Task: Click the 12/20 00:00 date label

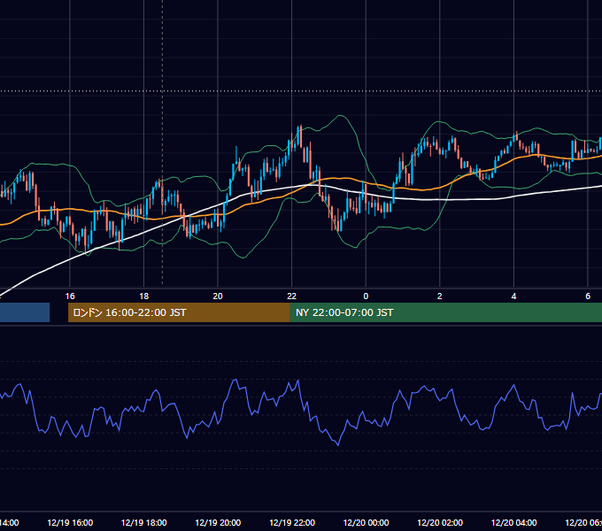Action: click(x=366, y=522)
